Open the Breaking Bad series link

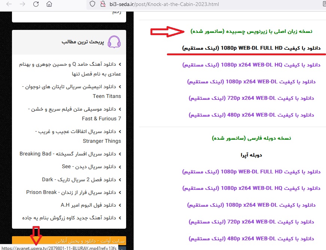pyautogui.click(x=68, y=154)
